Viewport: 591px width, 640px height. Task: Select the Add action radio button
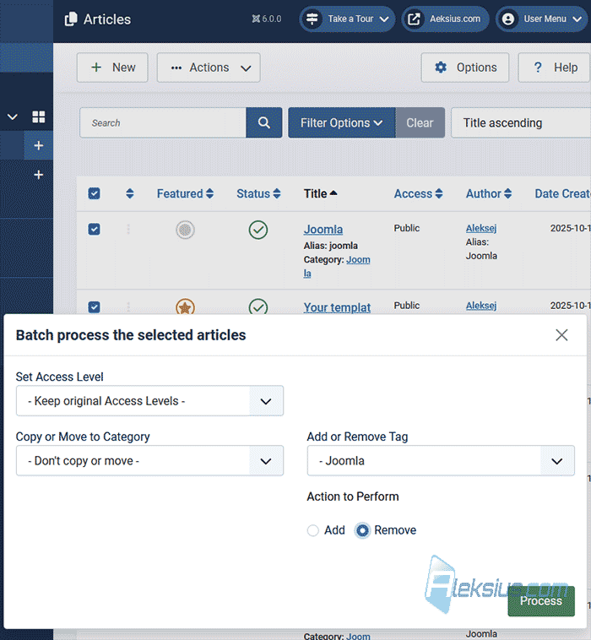coord(313,530)
